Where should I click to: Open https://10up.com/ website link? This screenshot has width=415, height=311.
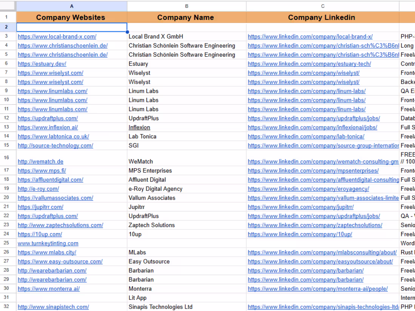tap(40, 234)
